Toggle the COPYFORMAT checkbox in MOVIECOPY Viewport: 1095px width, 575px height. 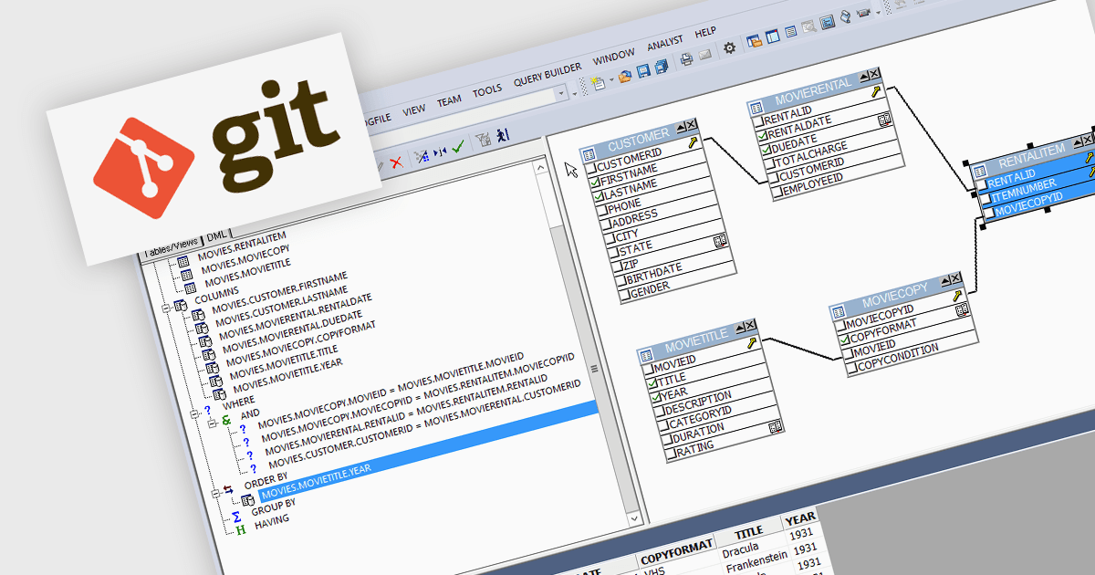click(844, 340)
